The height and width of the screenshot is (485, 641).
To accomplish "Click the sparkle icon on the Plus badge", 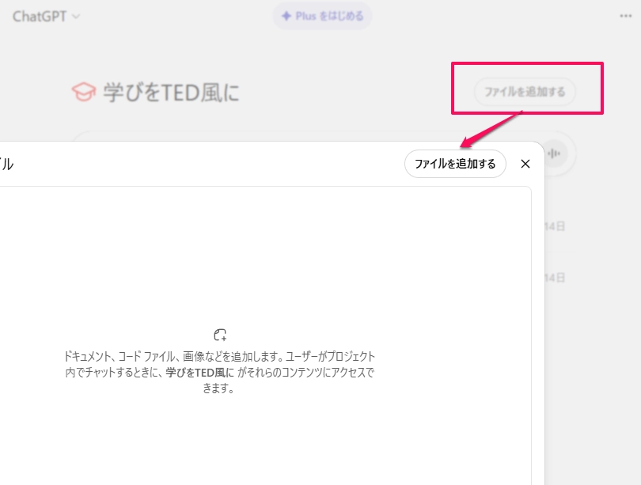I will click(x=286, y=15).
